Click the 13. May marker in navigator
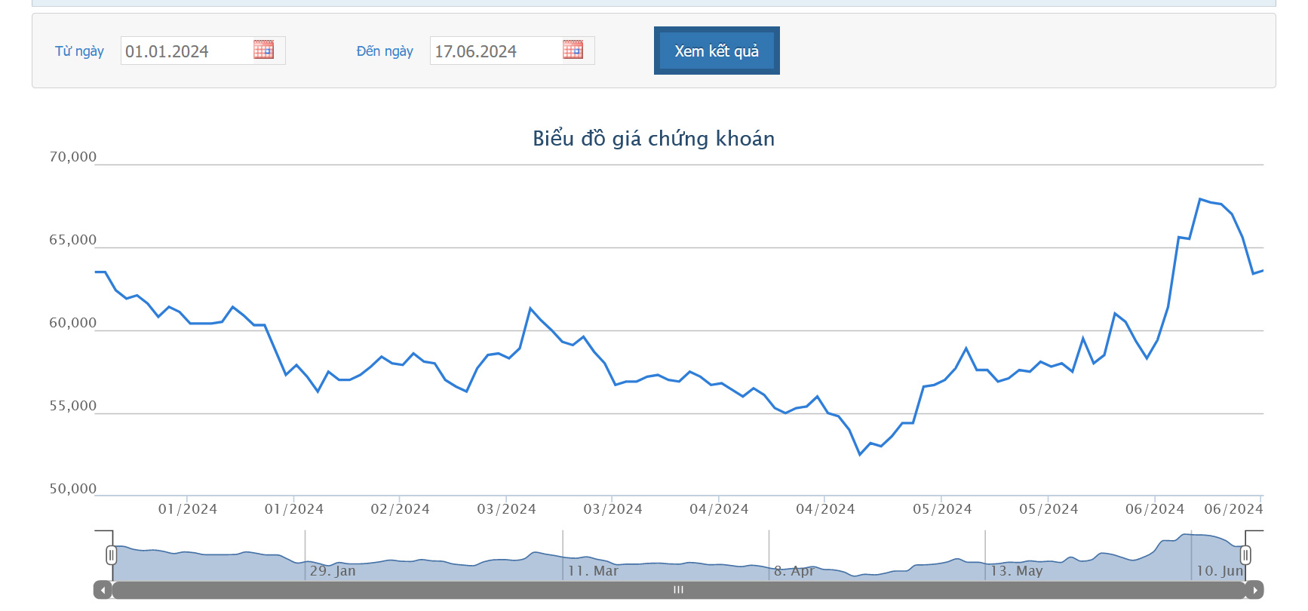The height and width of the screenshot is (611, 1308). 1016,571
